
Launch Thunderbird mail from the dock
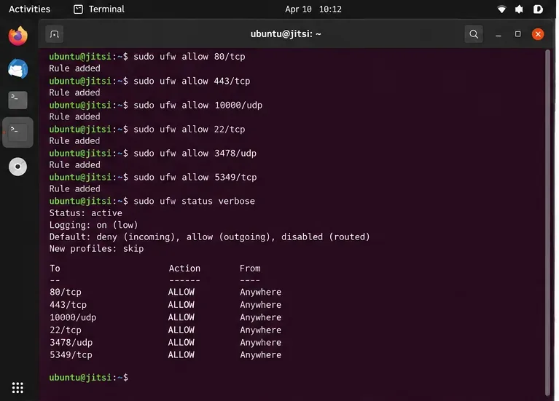point(17,68)
